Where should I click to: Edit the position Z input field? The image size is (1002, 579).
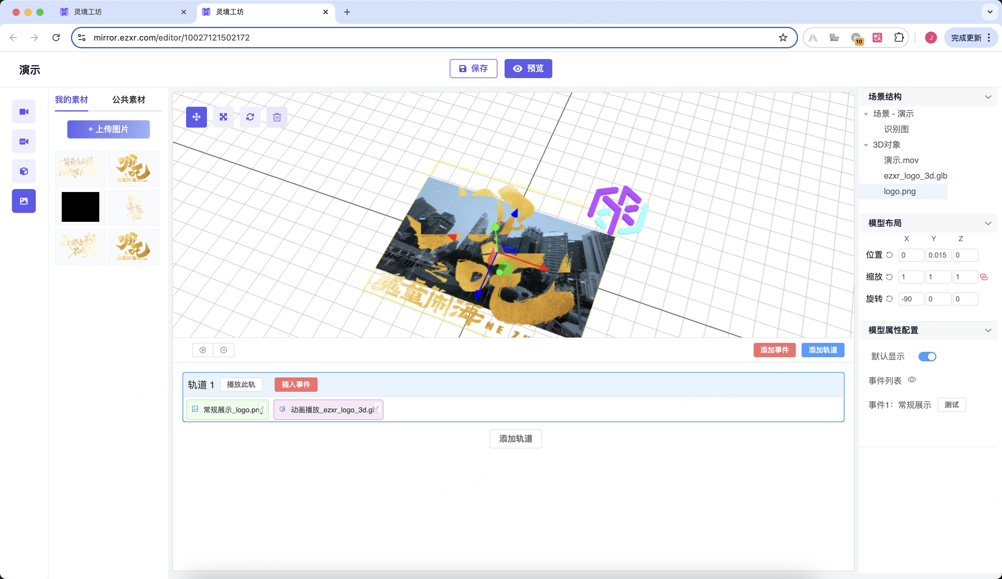[x=965, y=255]
